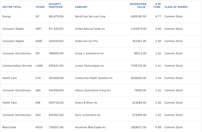Select identifier 398905109
Screen dimensions: 202x132
pyautogui.click(x=56, y=53)
